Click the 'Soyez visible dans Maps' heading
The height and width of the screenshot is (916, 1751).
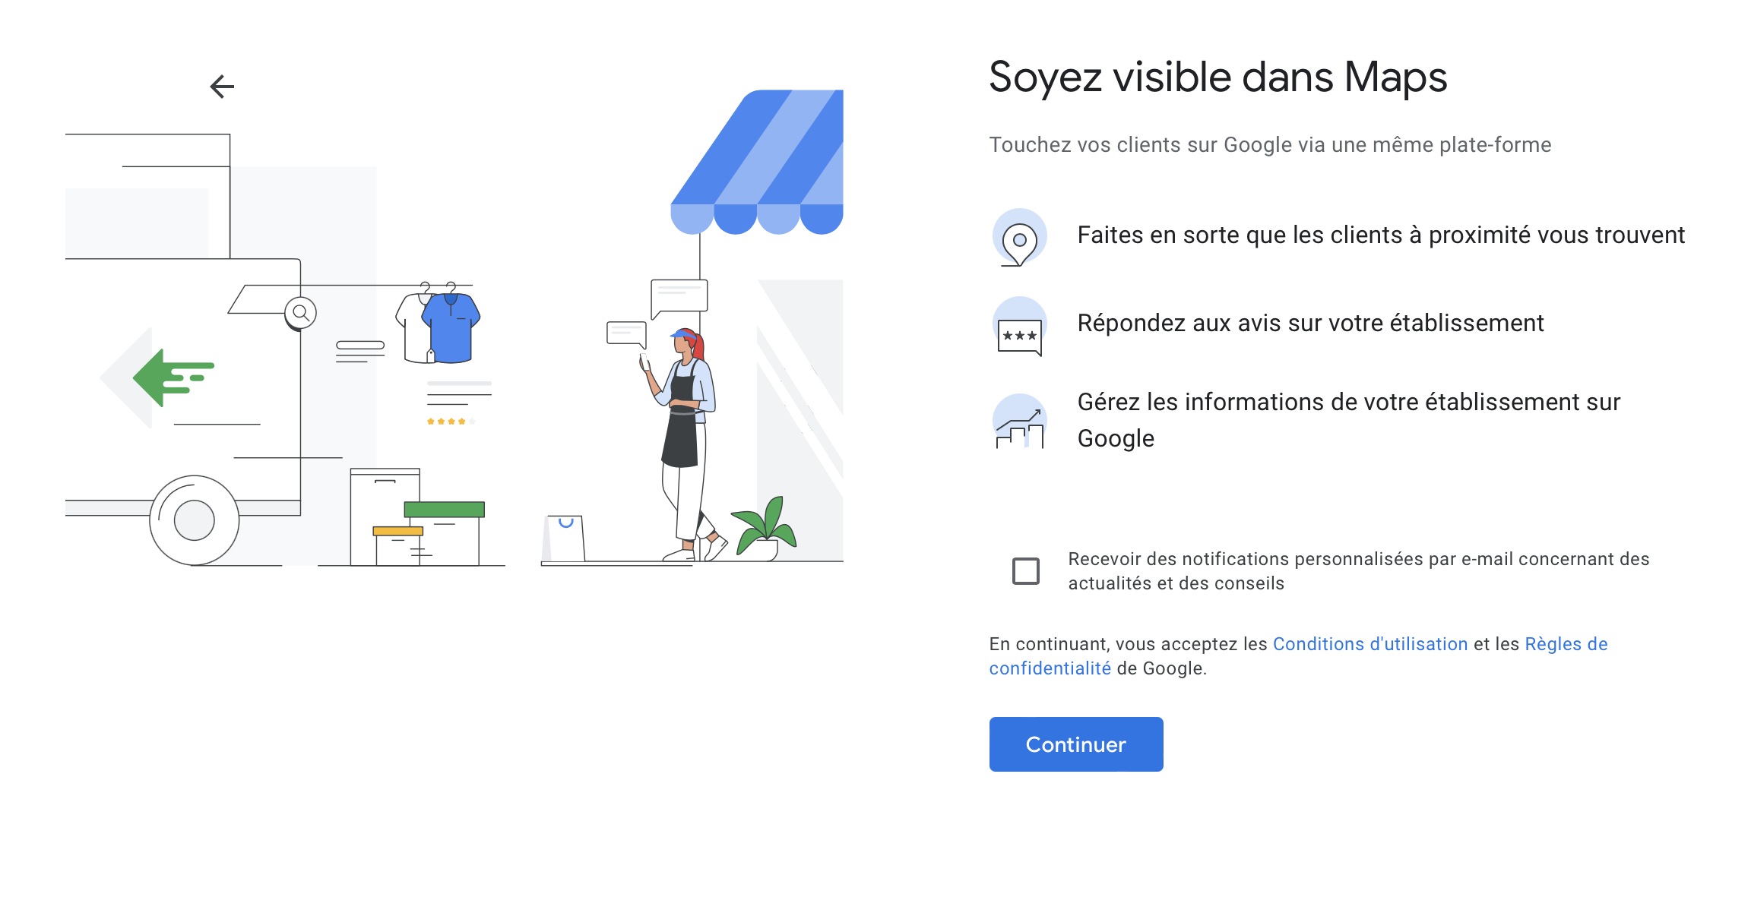1217,77
